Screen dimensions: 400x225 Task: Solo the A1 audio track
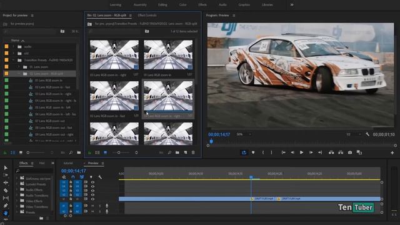click(100, 206)
